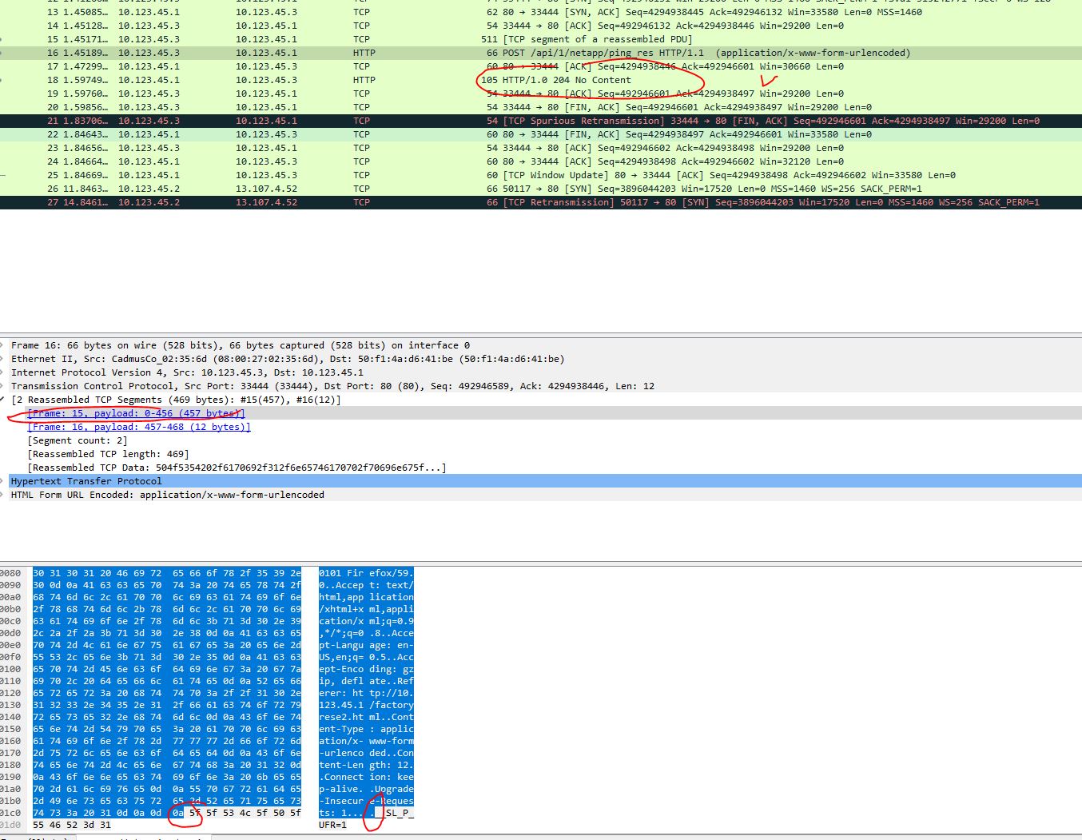Collapse the 2 Reassembled TCP Segments section
This screenshot has width=1082, height=840.
pos(5,400)
